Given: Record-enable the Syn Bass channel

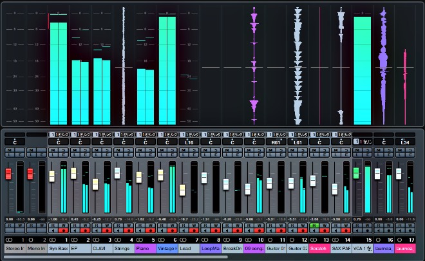Looking at the screenshot, I should (x=63, y=231).
